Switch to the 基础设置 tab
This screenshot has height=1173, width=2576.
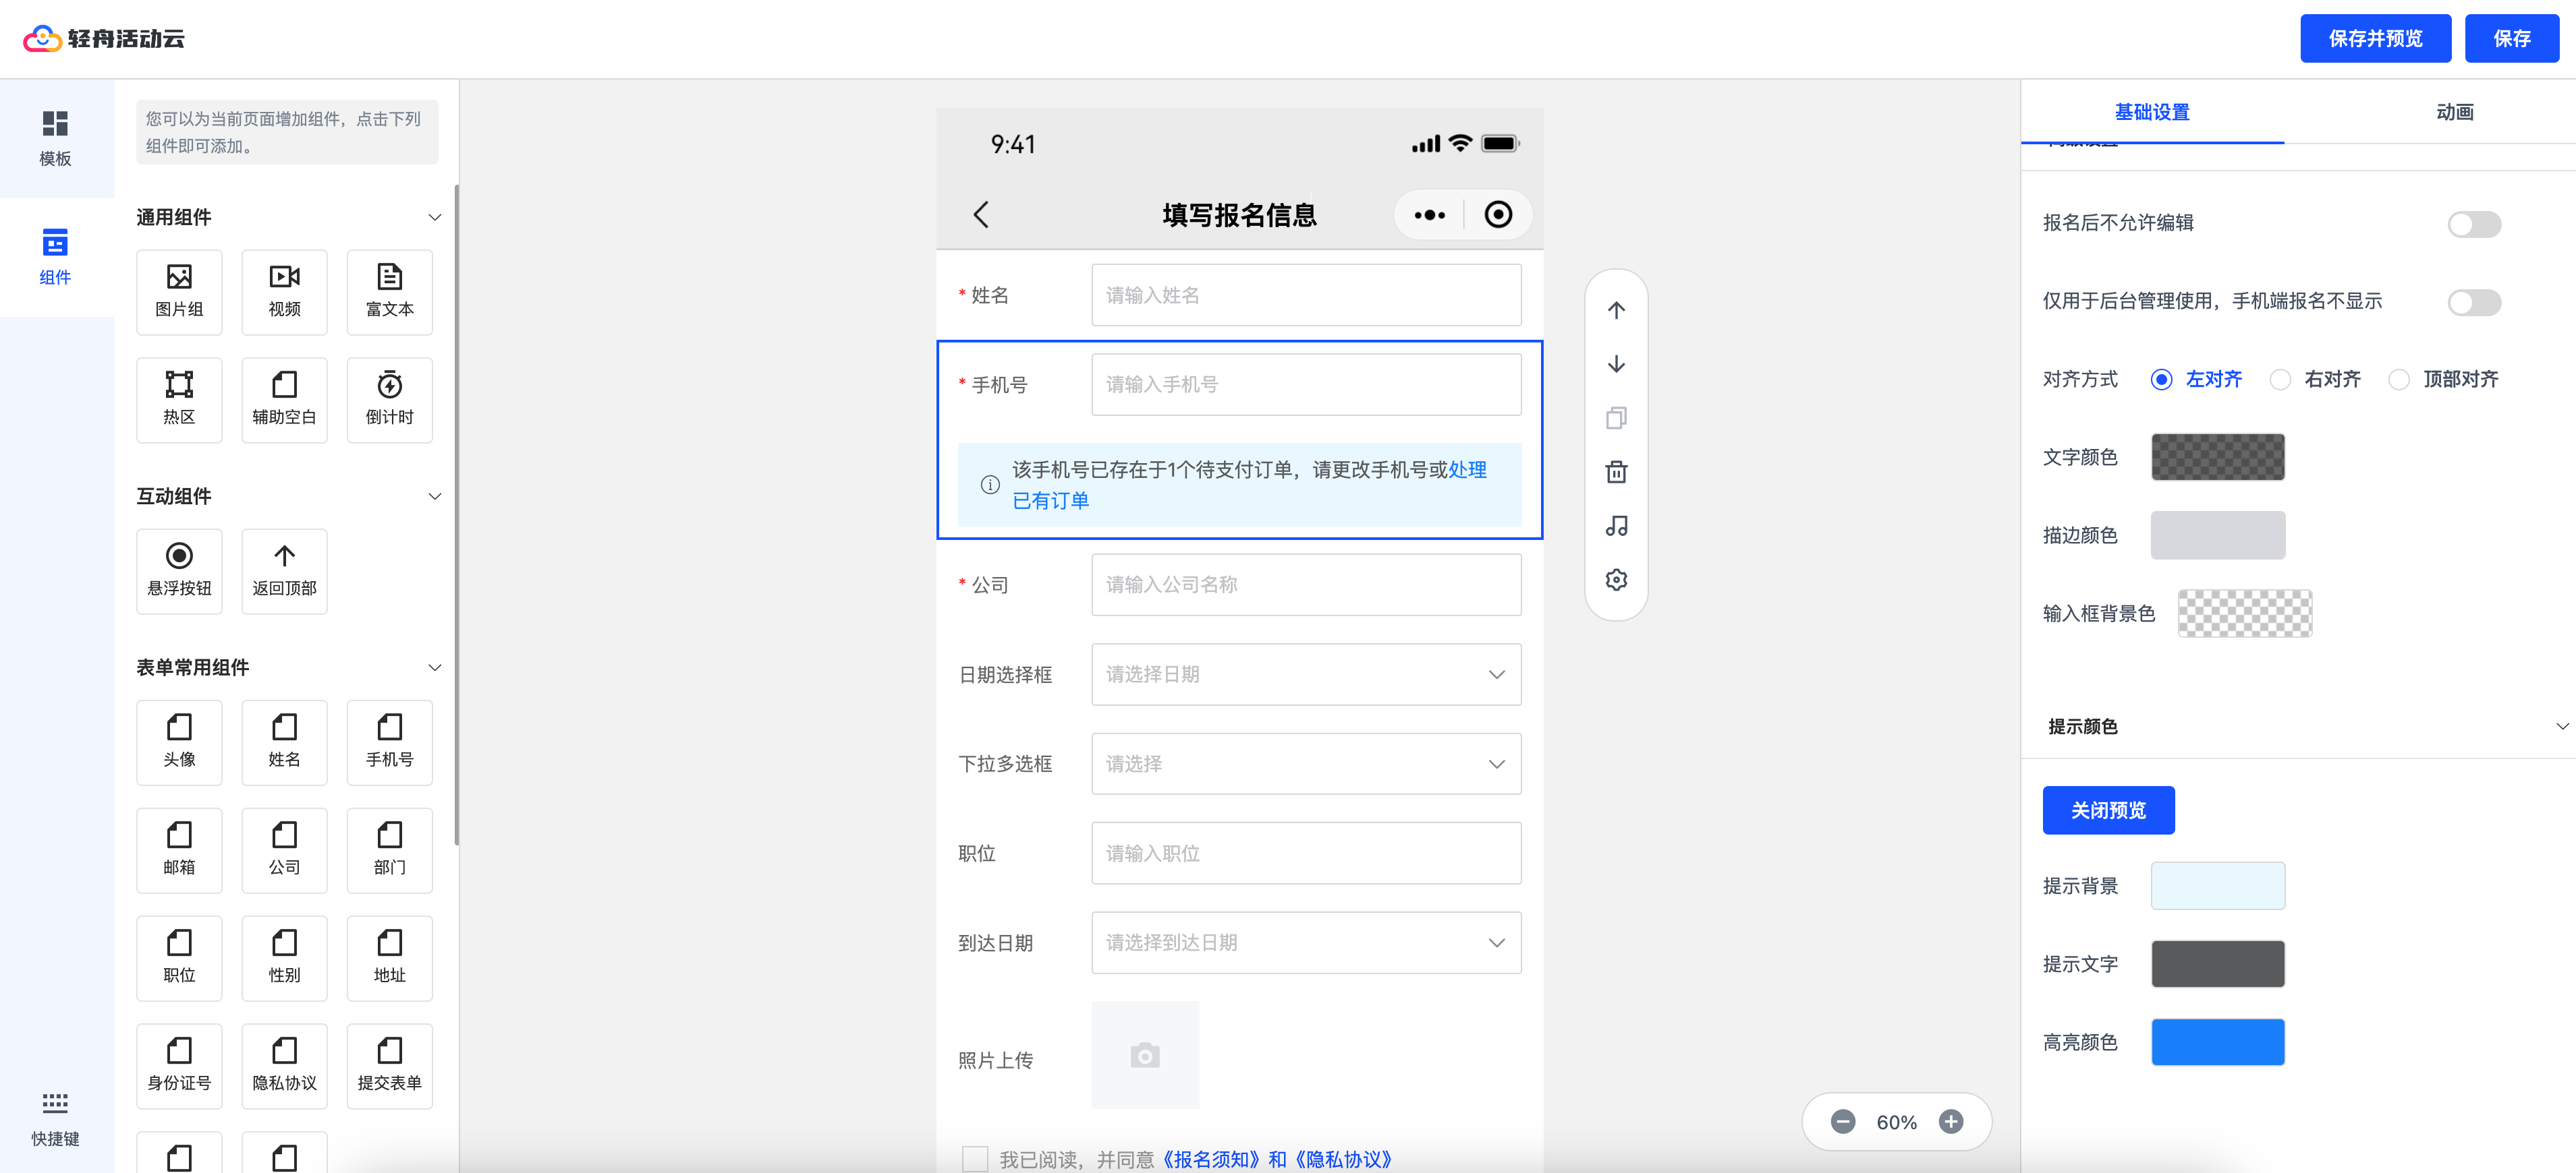2151,112
